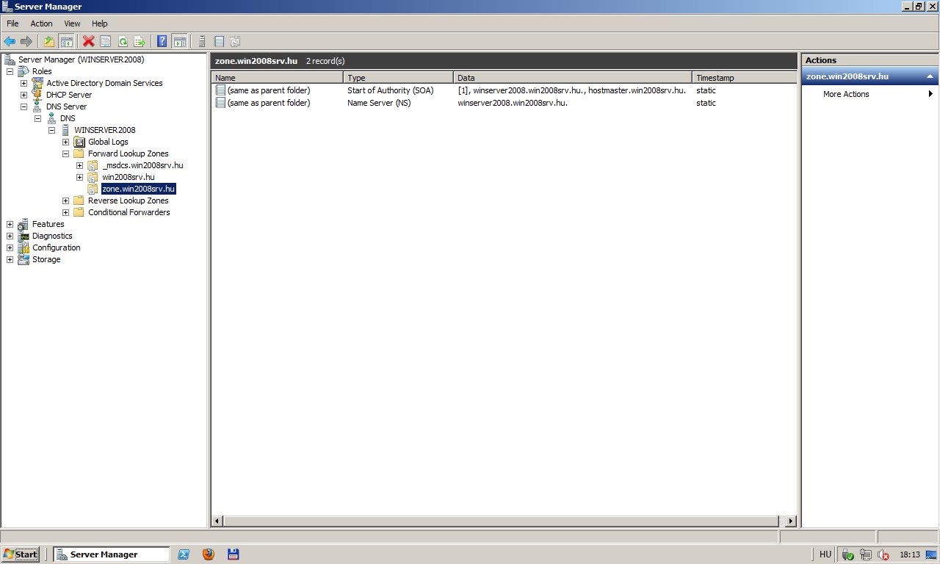
Task: Sort records by Data column header
Action: pyautogui.click(x=573, y=78)
